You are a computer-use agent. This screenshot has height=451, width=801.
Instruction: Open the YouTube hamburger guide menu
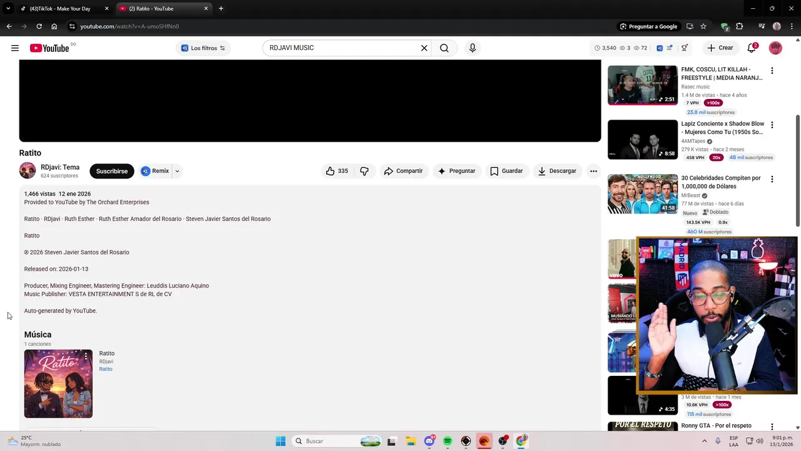[15, 48]
